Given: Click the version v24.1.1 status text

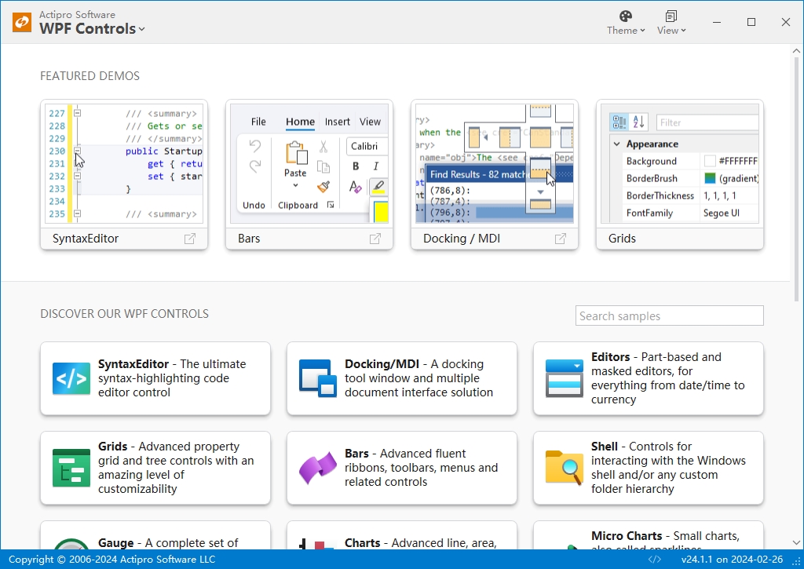Looking at the screenshot, I should coord(732,560).
